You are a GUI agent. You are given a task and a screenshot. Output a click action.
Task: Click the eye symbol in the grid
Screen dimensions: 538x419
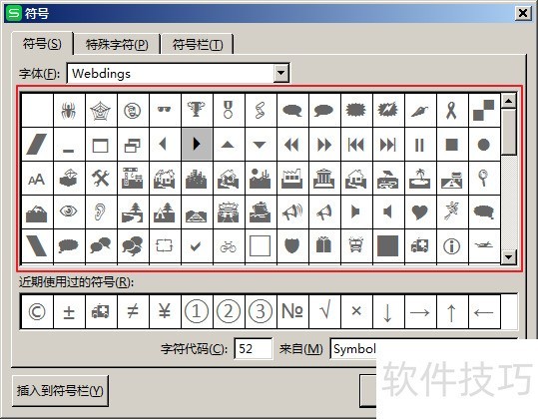click(x=69, y=211)
